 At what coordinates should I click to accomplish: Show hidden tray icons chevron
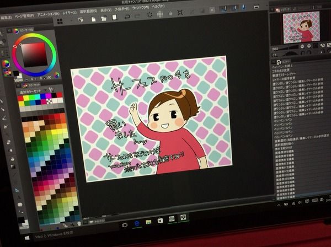[279, 205]
